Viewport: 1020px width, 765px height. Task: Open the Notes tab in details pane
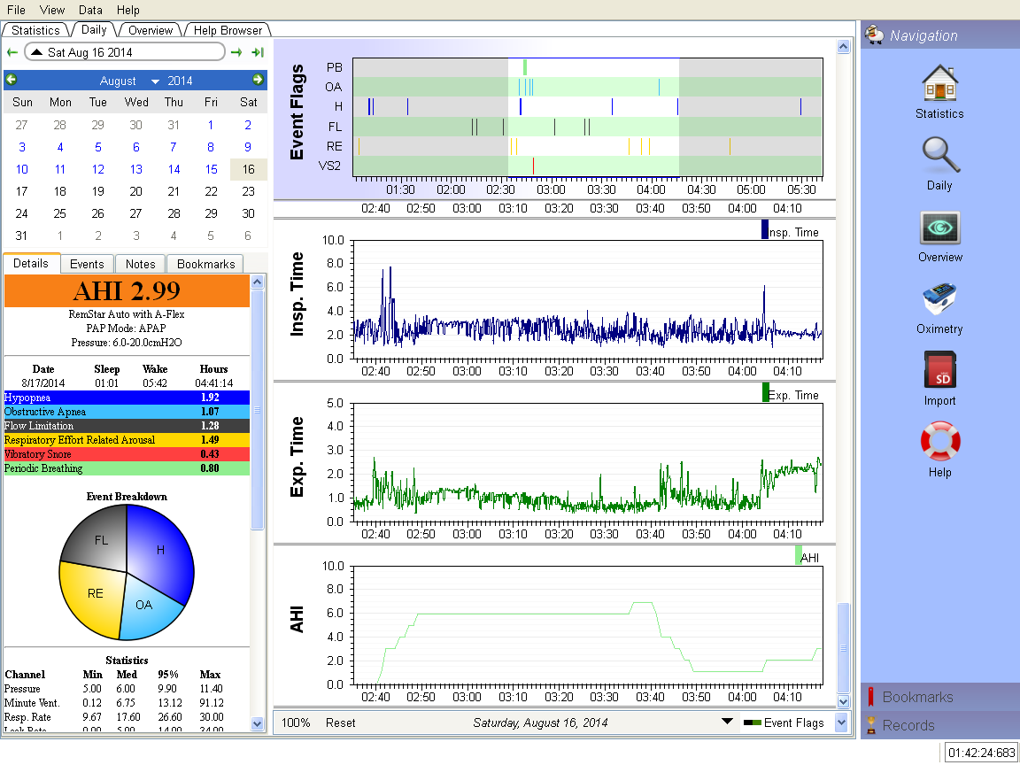141,264
